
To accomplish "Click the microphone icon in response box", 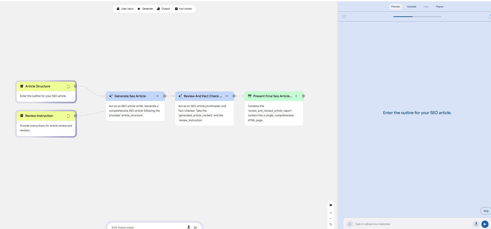I will pyautogui.click(x=476, y=224).
